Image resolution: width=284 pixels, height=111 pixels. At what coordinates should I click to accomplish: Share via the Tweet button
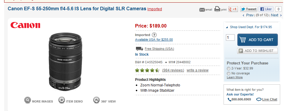(x=249, y=9)
